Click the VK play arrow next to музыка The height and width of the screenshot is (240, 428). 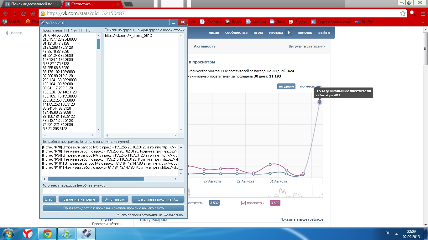click(x=289, y=32)
